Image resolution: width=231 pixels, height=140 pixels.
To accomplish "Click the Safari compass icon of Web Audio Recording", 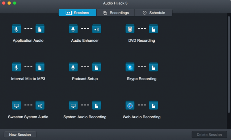I will [130, 105].
